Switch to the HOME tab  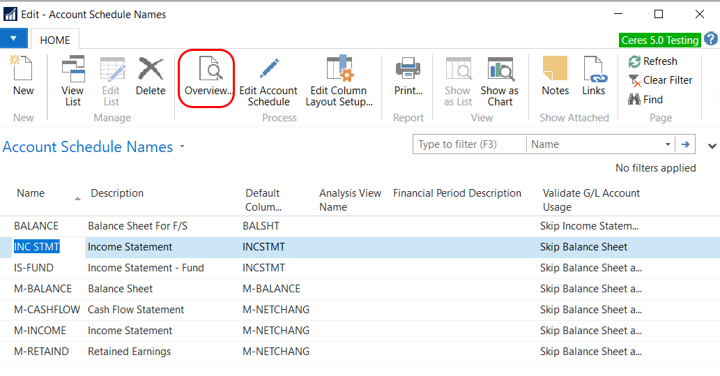tap(54, 40)
